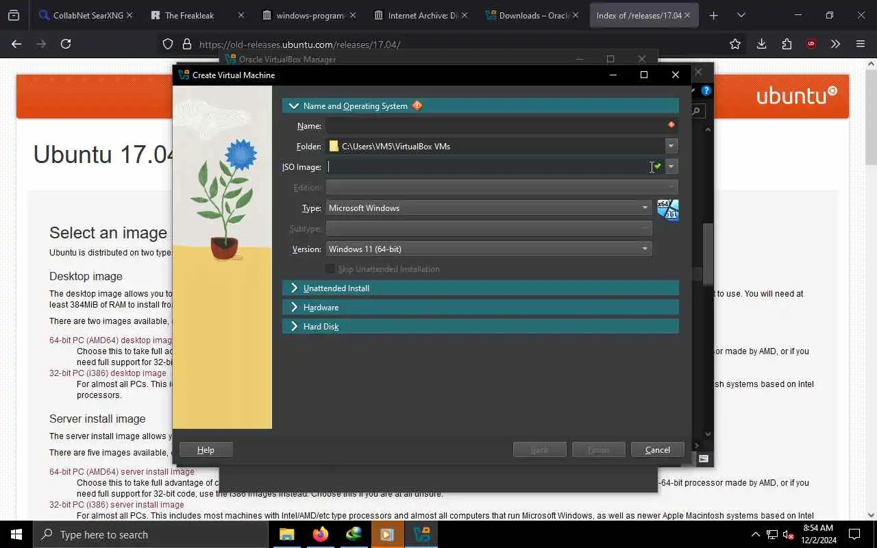
Task: Open the Version dropdown showing Windows 11 (64-bit)
Action: [x=489, y=249]
